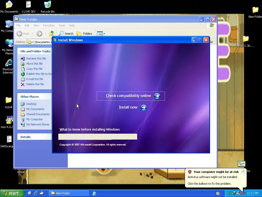Select the My Computer desktop icon
This screenshot has height=197, width=262.
[7, 26]
